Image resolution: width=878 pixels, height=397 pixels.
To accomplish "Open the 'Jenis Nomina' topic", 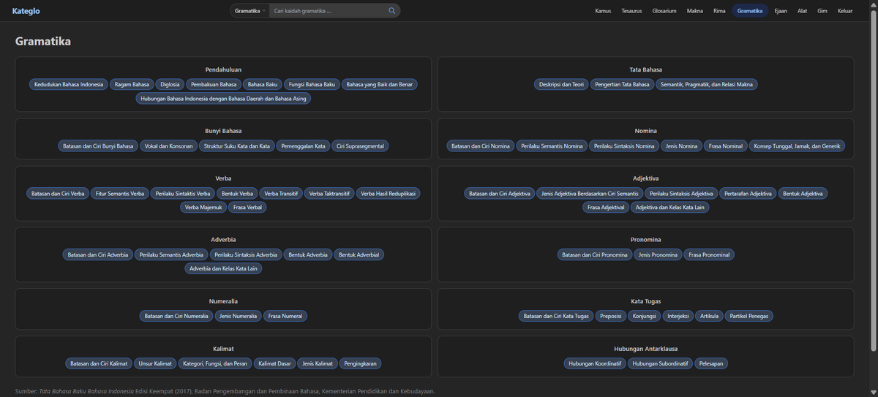I will (x=681, y=146).
